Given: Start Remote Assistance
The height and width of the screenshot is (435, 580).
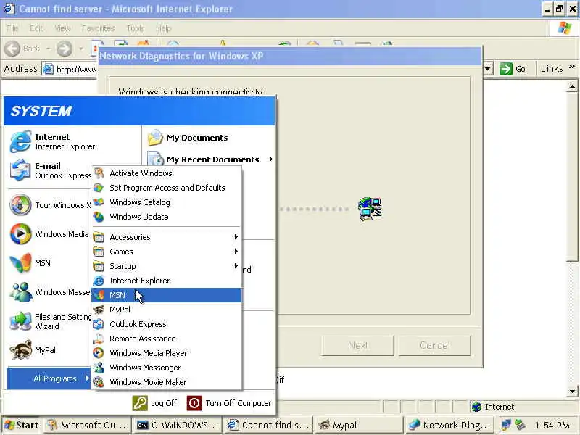Looking at the screenshot, I should click(167, 339).
